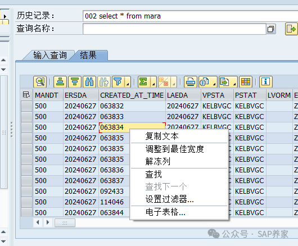Click upper up-arrow in left panel
This screenshot has height=246, width=298.
pos(3,60)
